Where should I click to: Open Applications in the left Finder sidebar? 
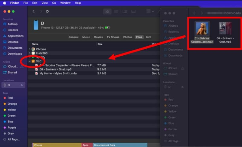pos(15,36)
